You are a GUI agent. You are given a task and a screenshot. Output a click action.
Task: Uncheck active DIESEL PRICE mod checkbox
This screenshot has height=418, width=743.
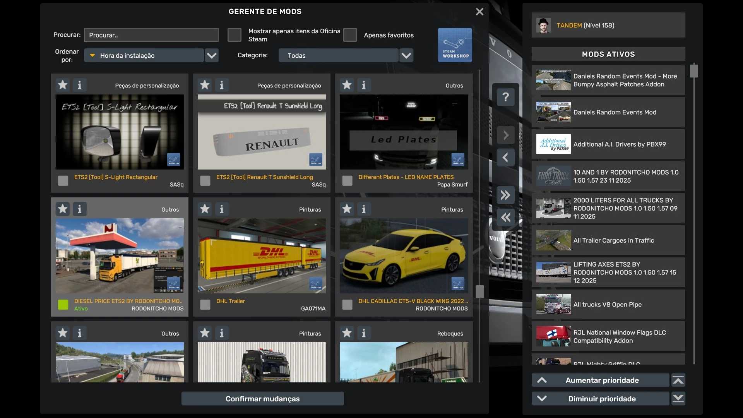[63, 305]
